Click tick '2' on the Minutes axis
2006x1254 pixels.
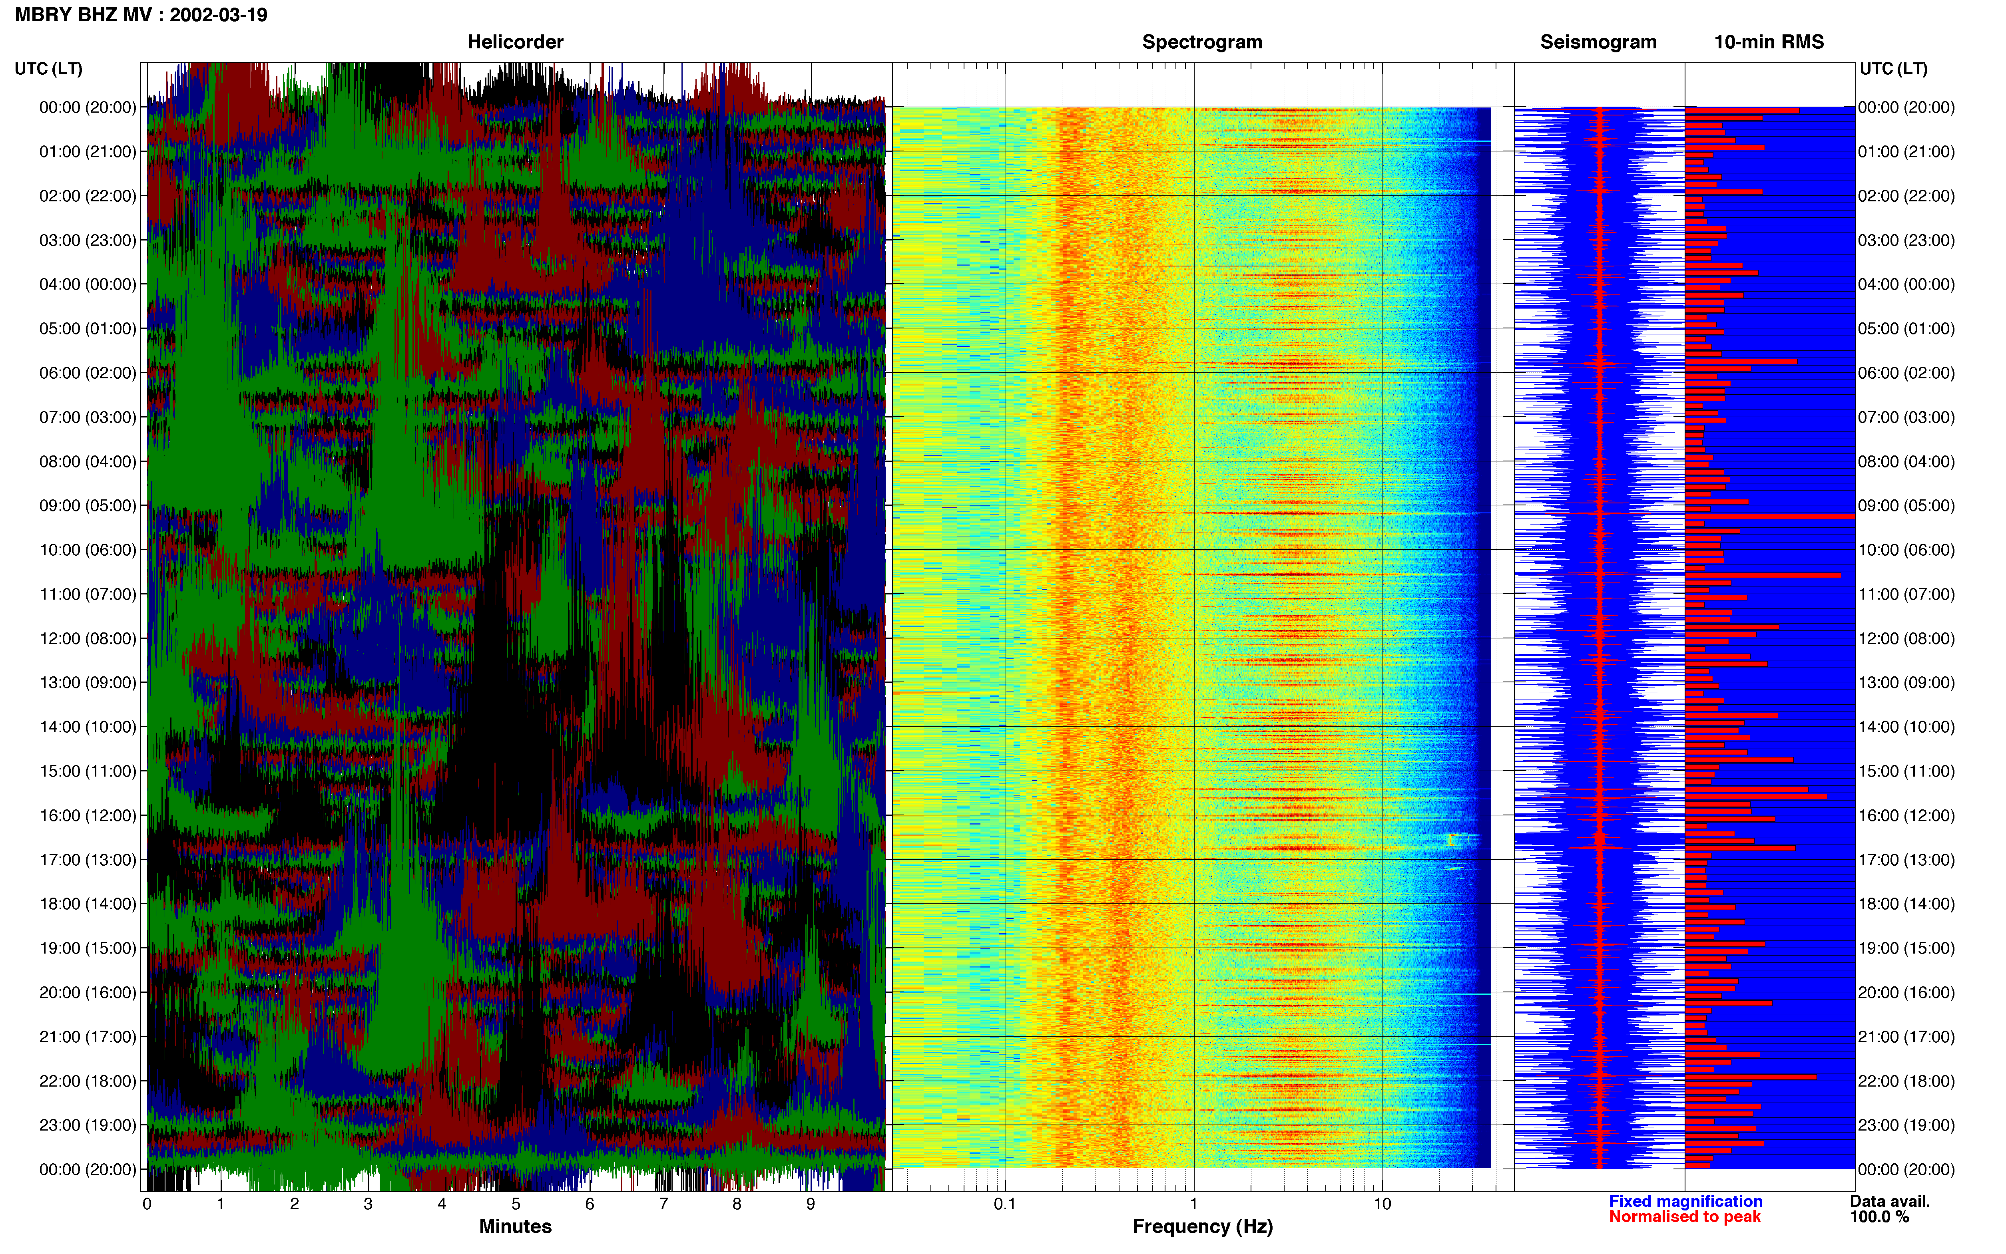(295, 1204)
